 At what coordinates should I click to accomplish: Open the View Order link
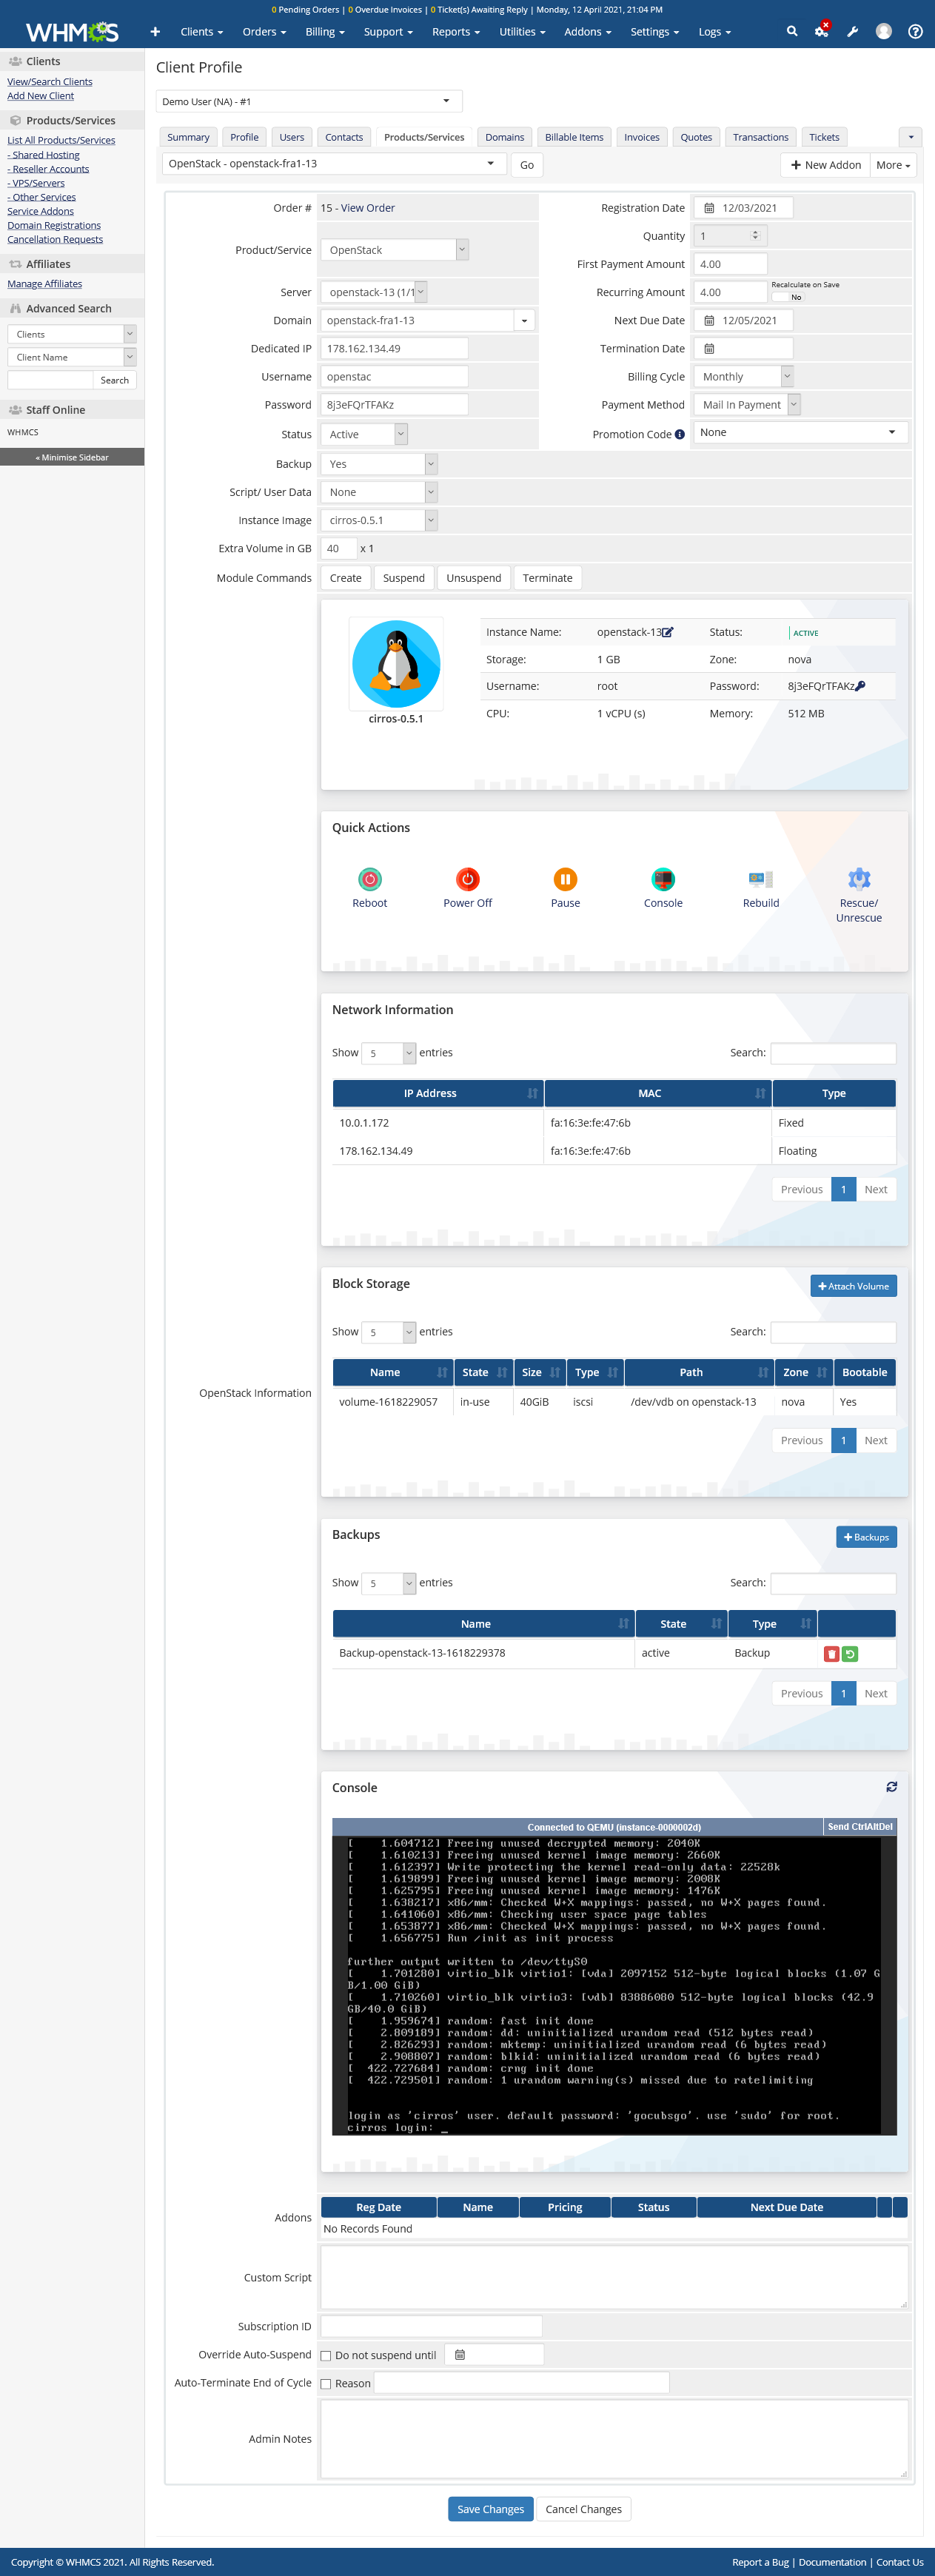367,208
